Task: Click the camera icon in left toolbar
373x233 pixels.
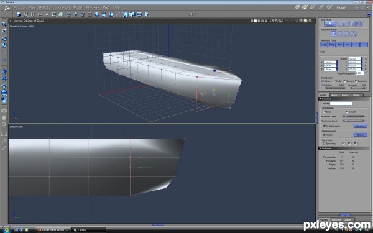Action: (x=4, y=111)
